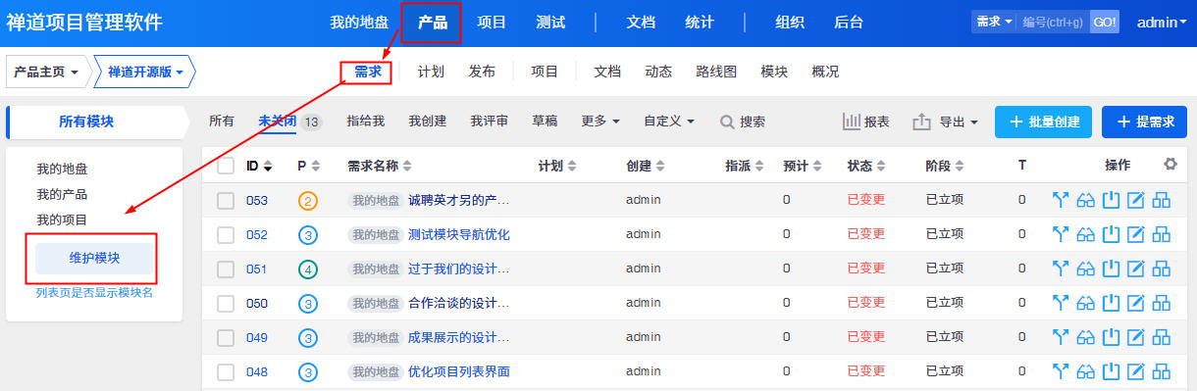This screenshot has height=391, width=1197.
Task: Edit story 052 using its pencil icon
Action: (1136, 235)
